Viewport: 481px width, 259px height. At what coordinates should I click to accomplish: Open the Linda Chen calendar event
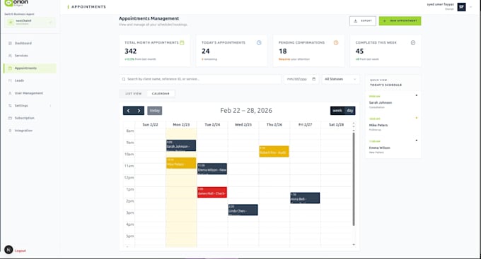pos(243,210)
